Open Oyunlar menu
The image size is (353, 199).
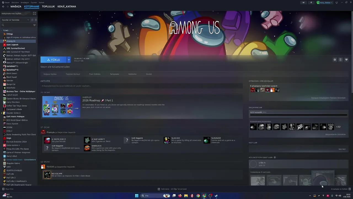(x=34, y=2)
